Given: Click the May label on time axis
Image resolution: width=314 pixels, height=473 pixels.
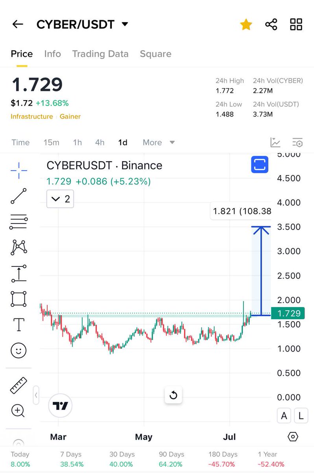Looking at the screenshot, I should tap(144, 437).
